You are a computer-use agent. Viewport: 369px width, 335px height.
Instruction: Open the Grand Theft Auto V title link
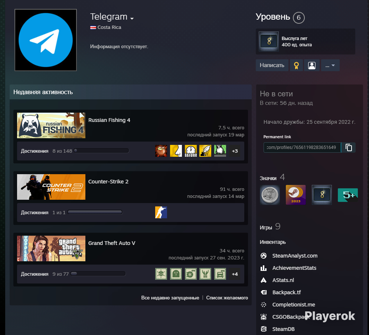click(112, 243)
